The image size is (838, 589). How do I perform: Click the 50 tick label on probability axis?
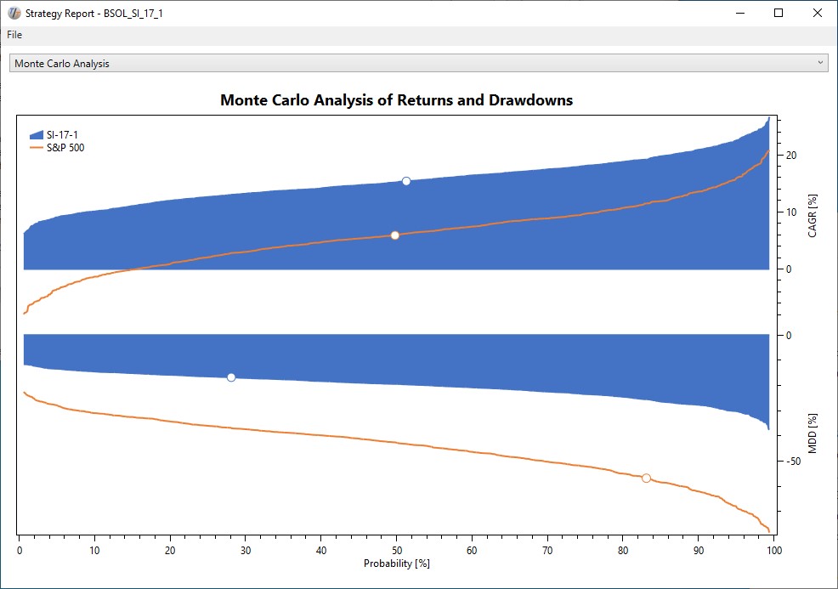[x=397, y=551]
